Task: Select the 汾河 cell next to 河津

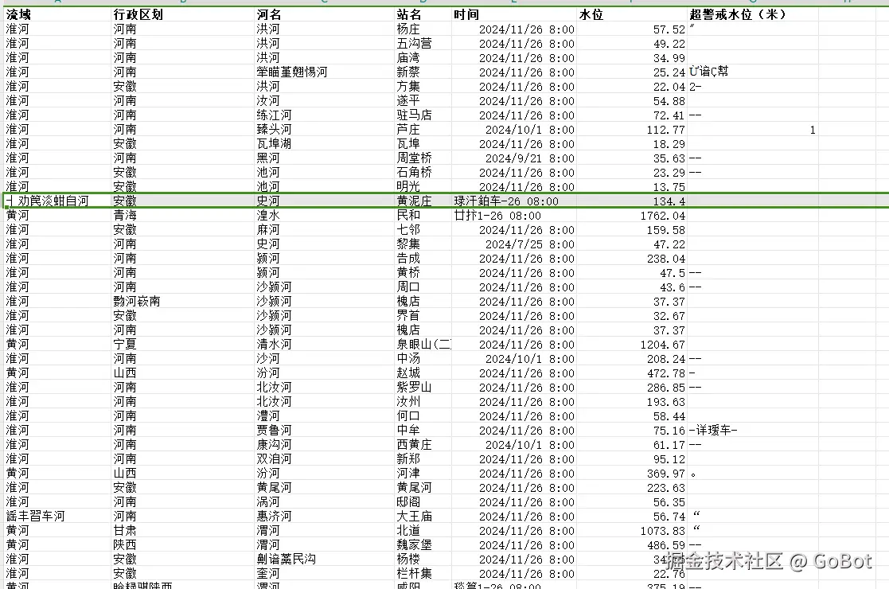Action: pos(268,473)
